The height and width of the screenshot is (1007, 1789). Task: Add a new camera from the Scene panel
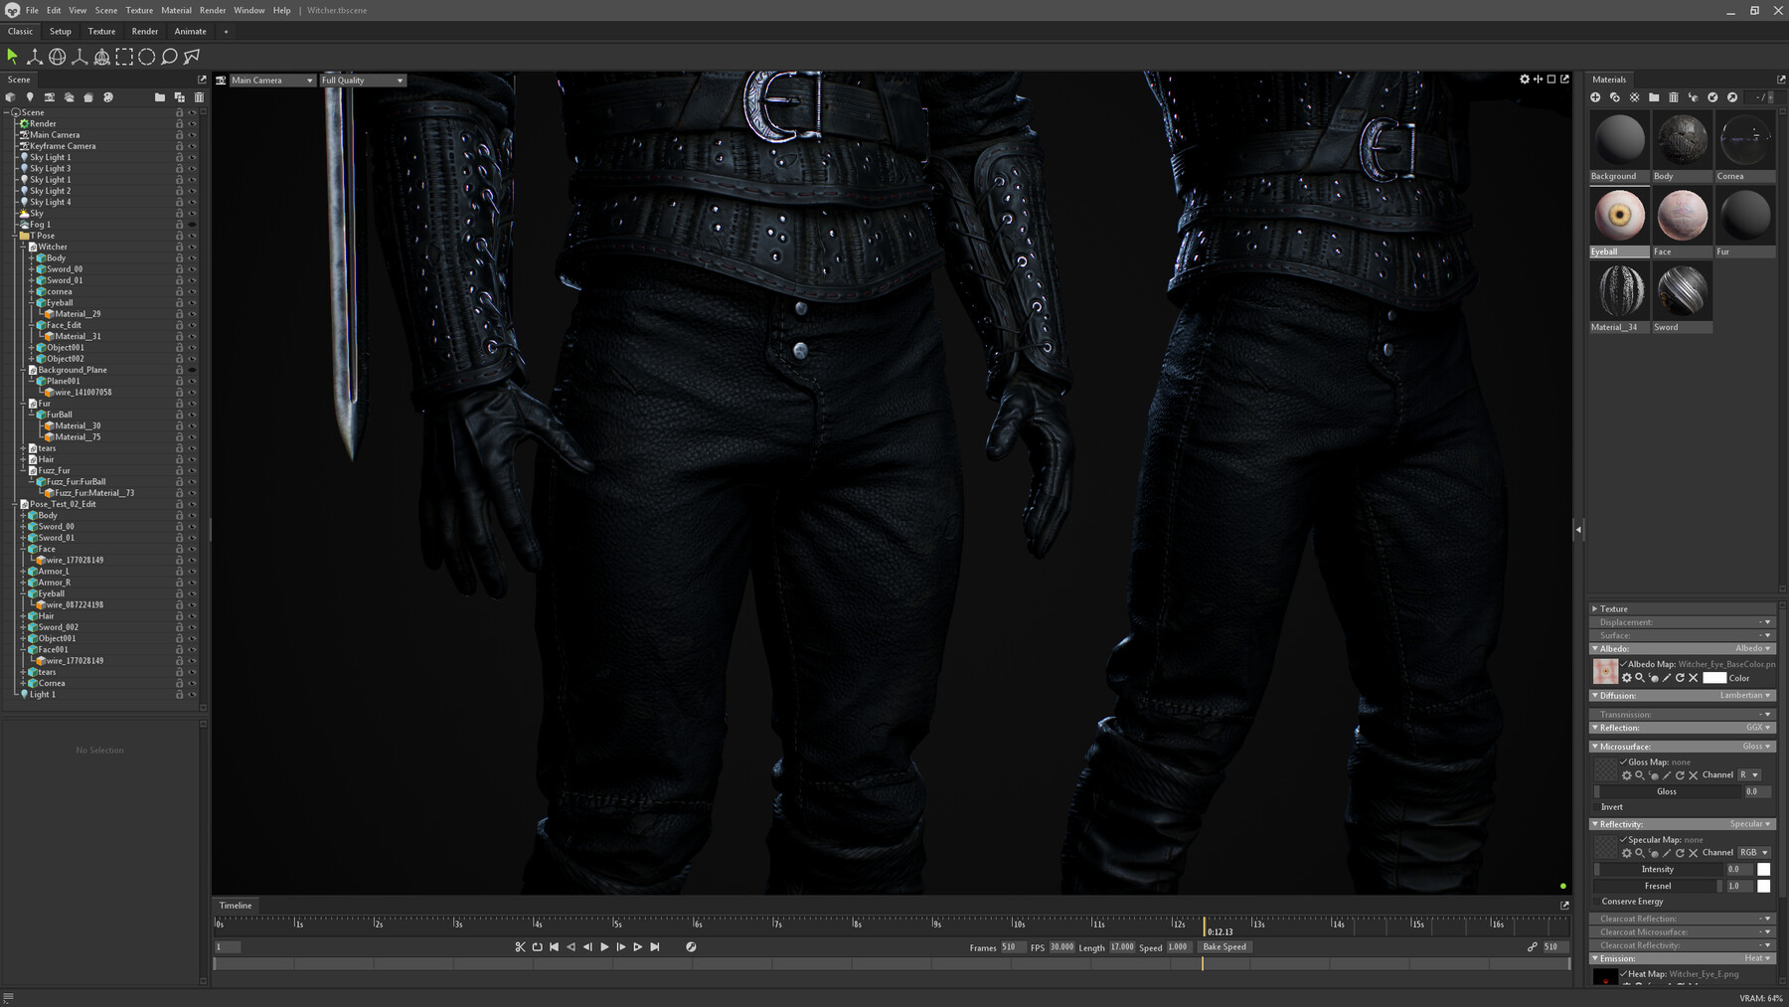click(x=50, y=97)
